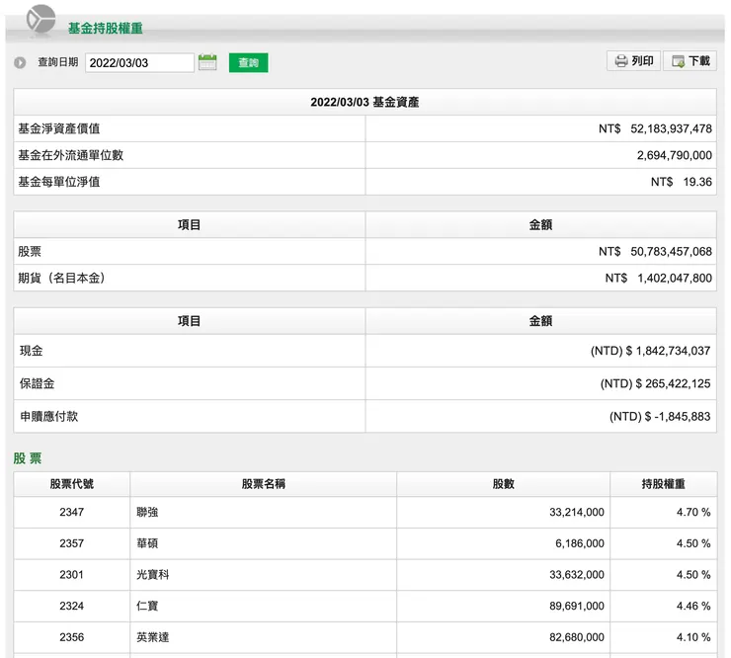This screenshot has width=731, height=658.
Task: Select amount (NTD) $ 1,842,734,037
Action: pos(650,351)
